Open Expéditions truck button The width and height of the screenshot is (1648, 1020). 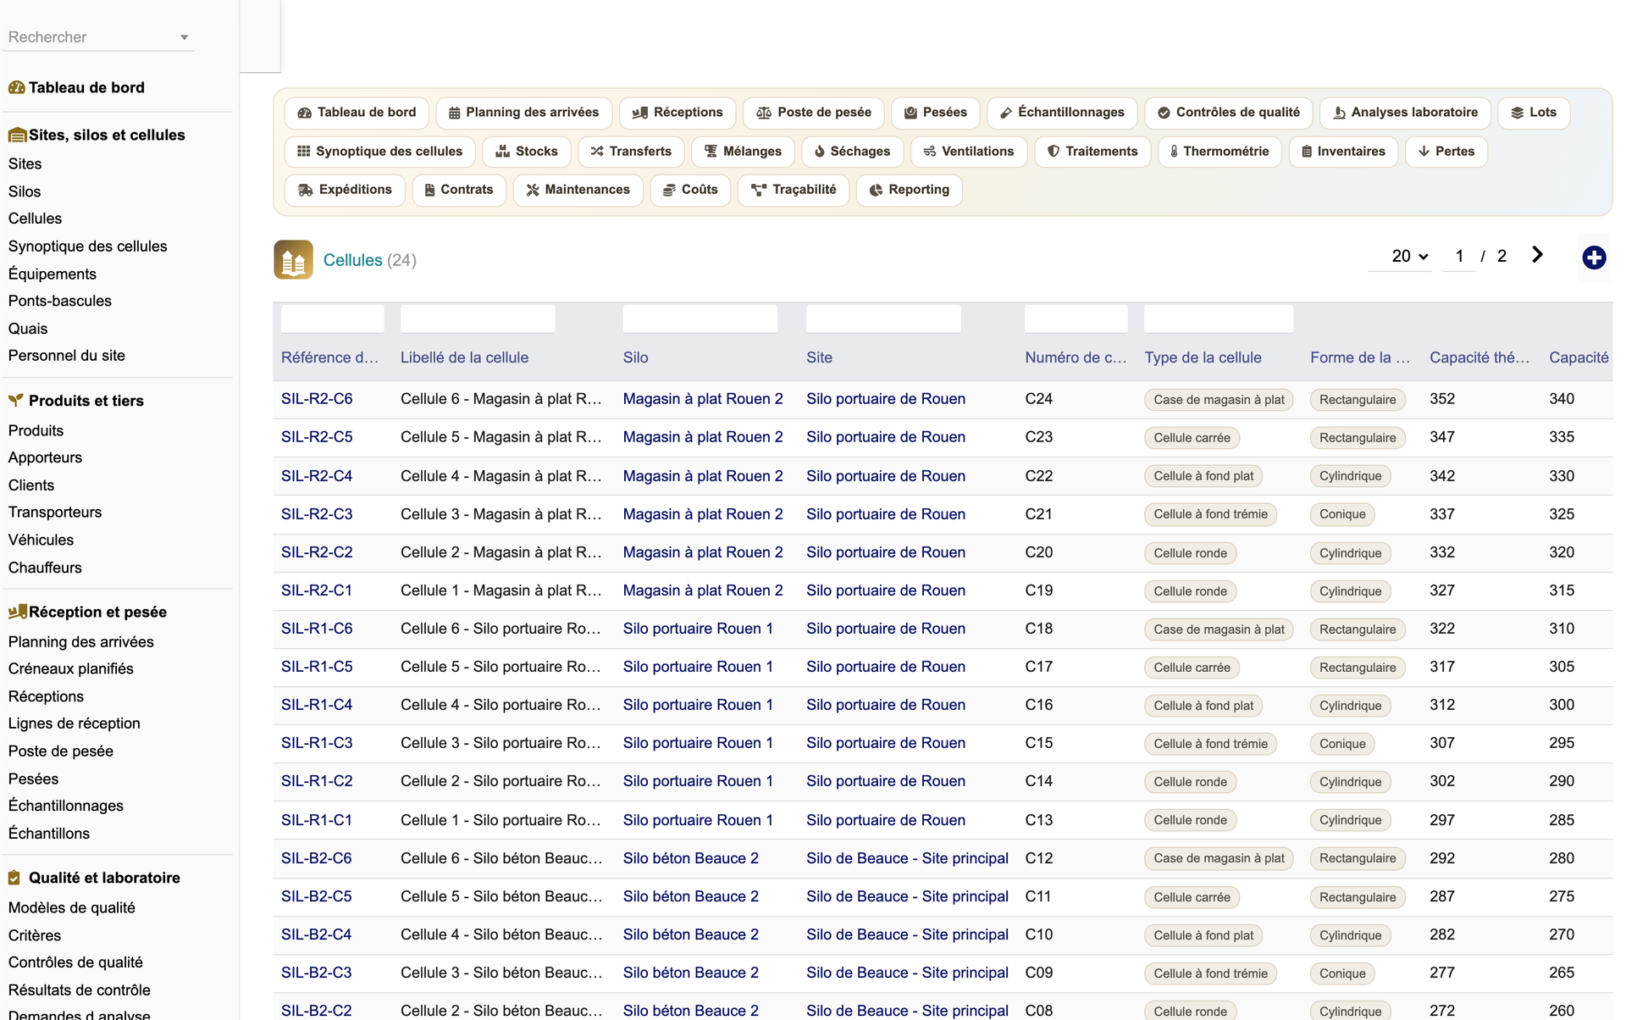pyautogui.click(x=345, y=190)
